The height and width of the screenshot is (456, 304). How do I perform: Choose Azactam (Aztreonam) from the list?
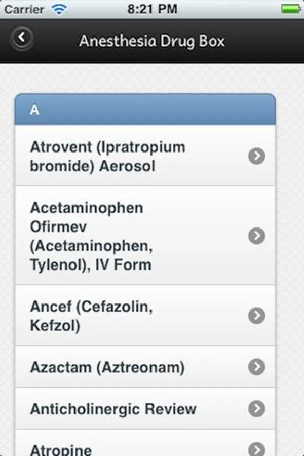107,367
